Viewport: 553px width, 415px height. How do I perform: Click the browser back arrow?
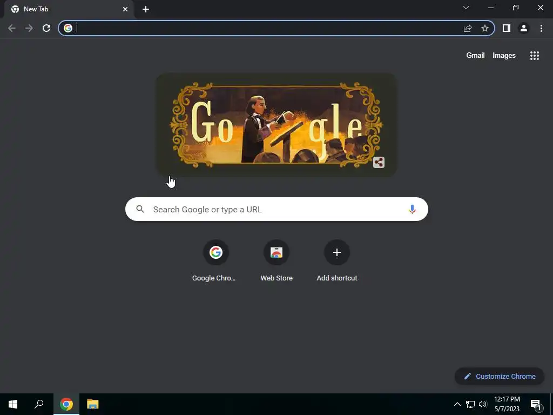point(12,28)
